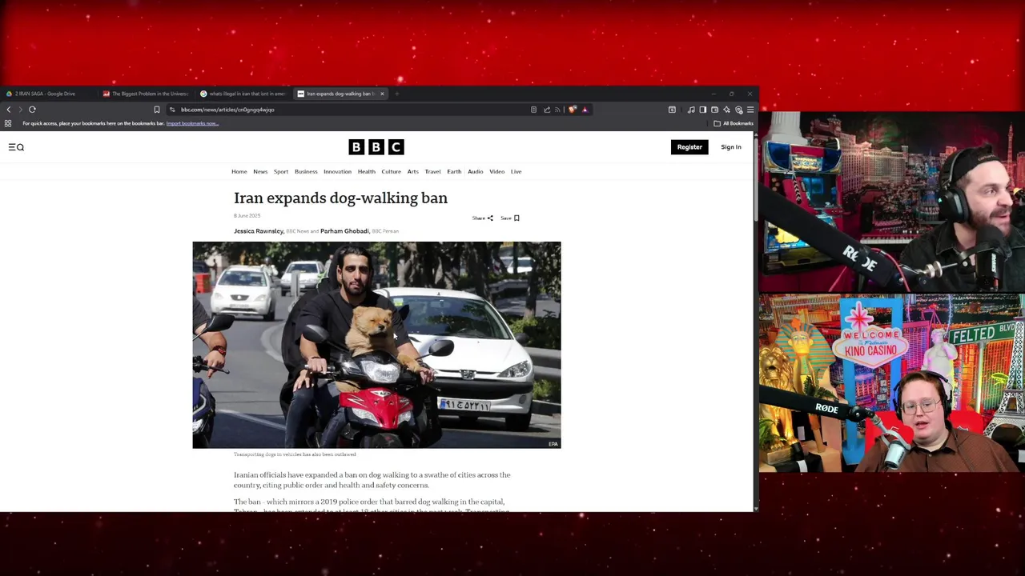The image size is (1025, 576).
Task: Click the article headline Iran expands dog-walking ban
Action: click(340, 198)
